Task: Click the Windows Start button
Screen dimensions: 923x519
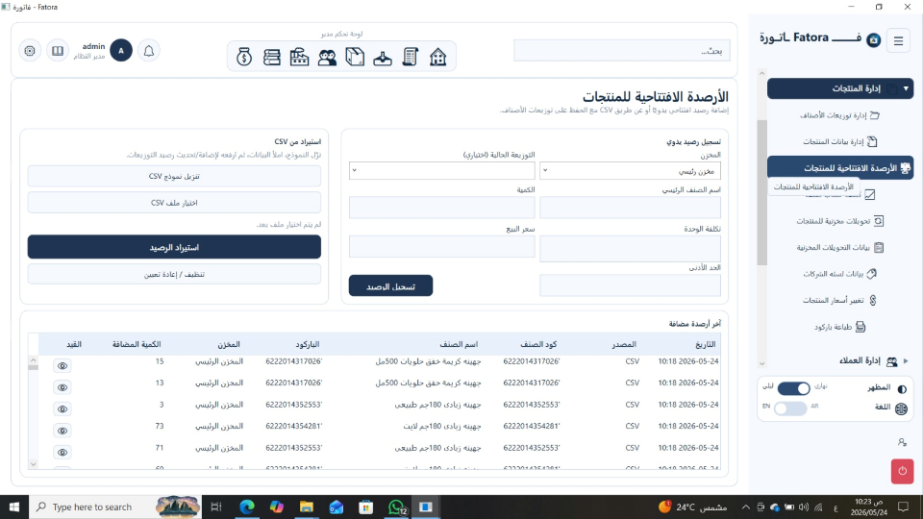Action: pyautogui.click(x=14, y=507)
